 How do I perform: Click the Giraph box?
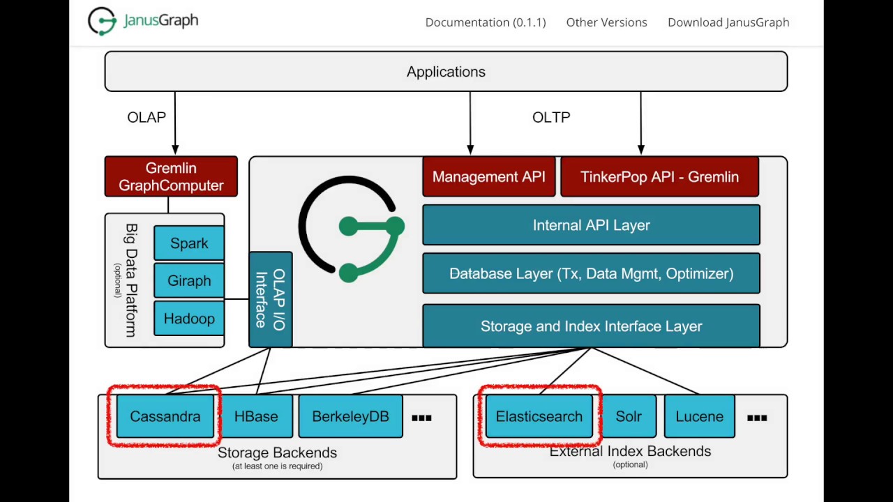[189, 280]
